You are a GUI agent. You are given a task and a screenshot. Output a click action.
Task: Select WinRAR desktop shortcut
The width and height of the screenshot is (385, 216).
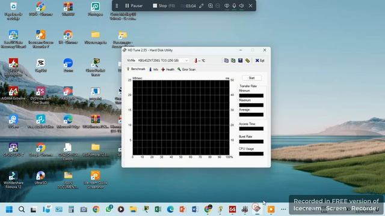pos(68,9)
